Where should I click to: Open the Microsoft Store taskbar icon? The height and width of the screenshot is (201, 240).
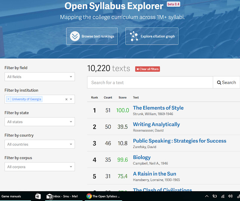pyautogui.click(x=38, y=196)
